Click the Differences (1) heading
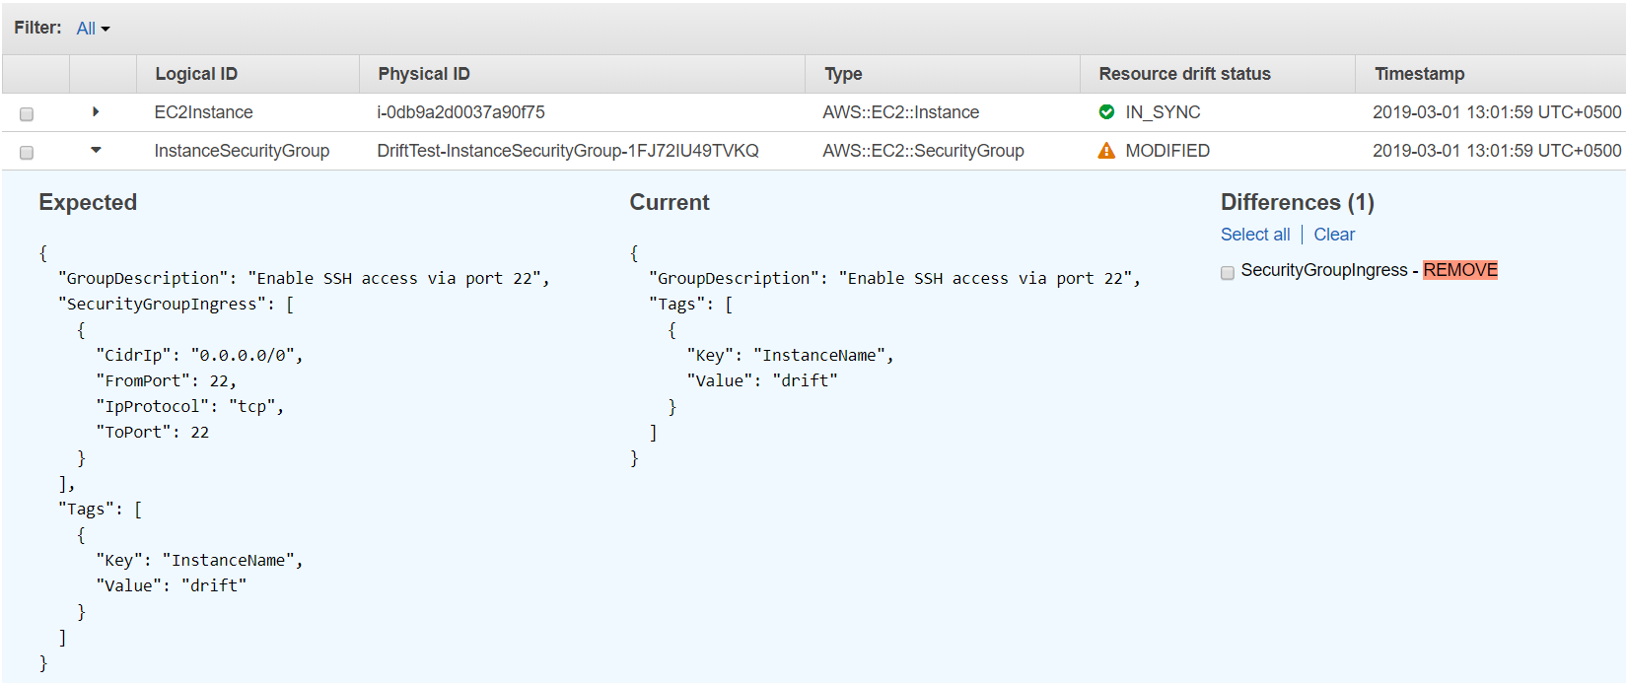 (x=1297, y=202)
